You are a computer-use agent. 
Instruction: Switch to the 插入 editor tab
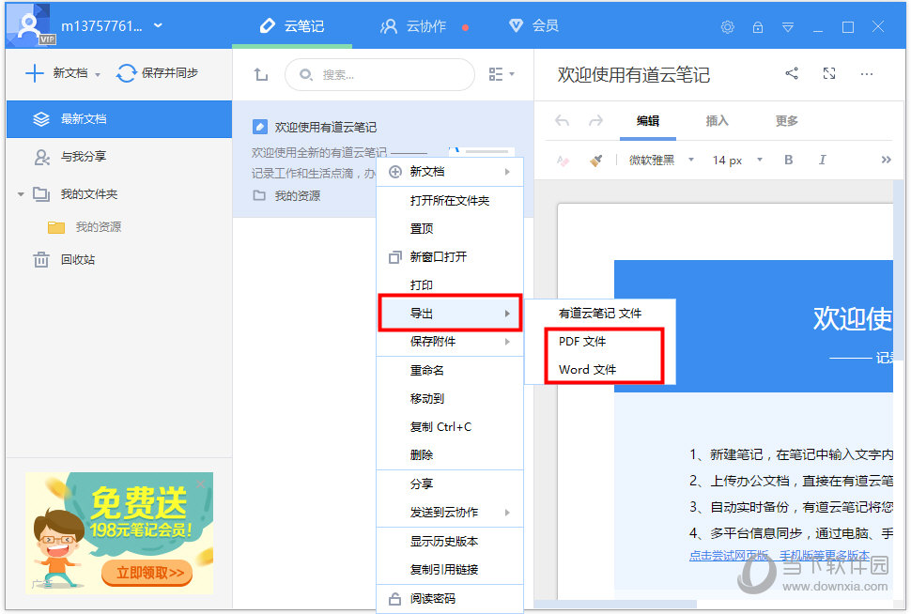(717, 121)
